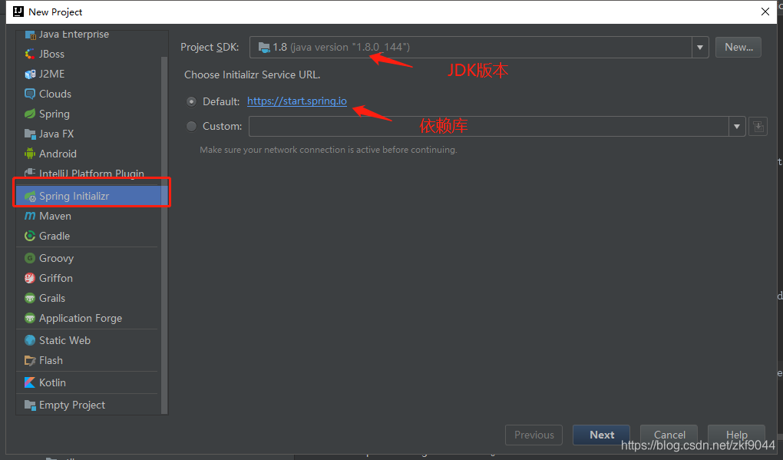This screenshot has width=783, height=460.
Task: Click the Maven m icon
Action: point(30,217)
